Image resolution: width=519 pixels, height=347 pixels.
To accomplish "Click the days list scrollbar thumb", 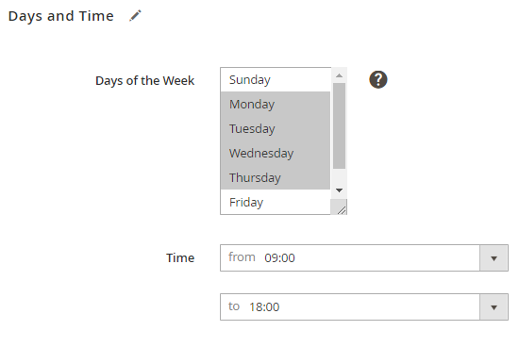I will [339, 125].
